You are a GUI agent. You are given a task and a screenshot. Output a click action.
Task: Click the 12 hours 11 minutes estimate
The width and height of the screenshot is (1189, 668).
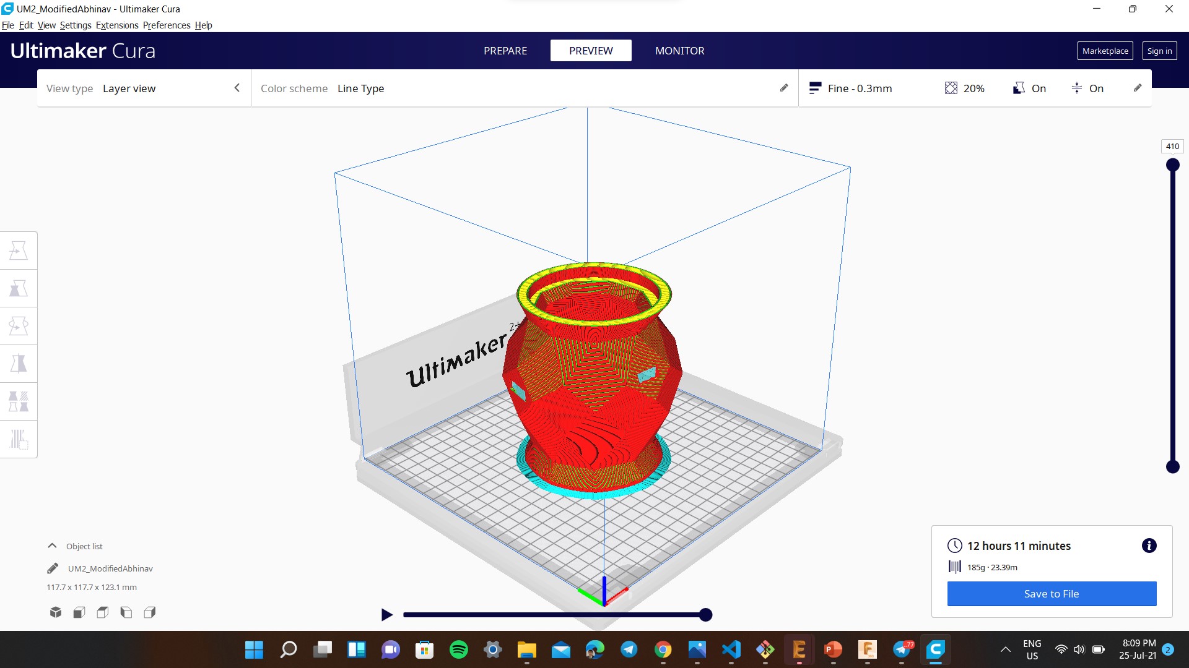click(1019, 546)
